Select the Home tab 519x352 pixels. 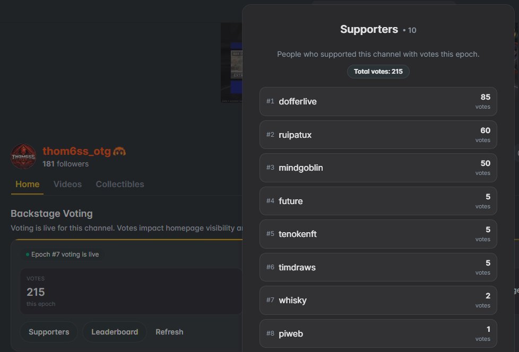28,184
